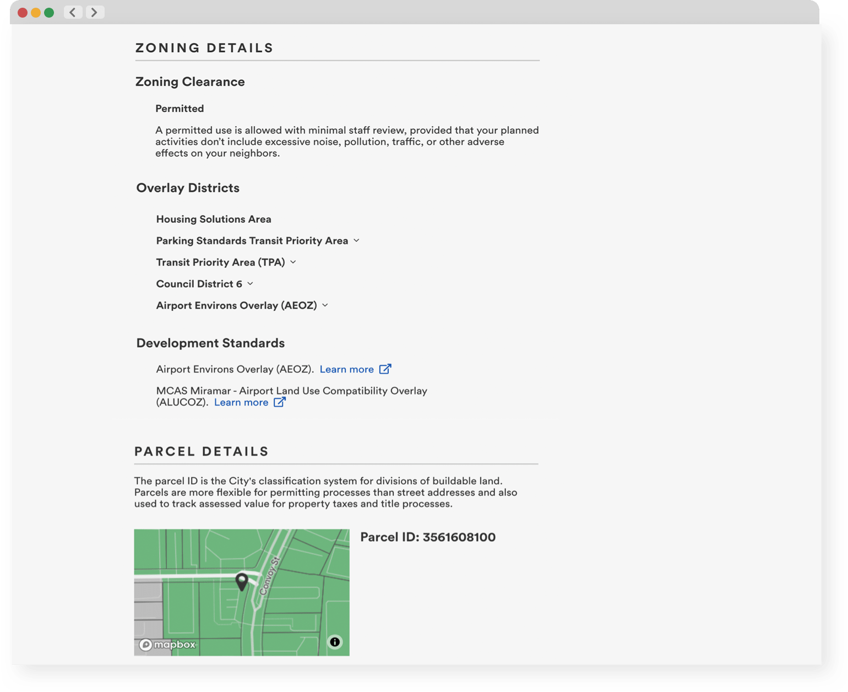The width and height of the screenshot is (848, 692).
Task: Click the Overlay Districts heading
Action: click(x=188, y=188)
